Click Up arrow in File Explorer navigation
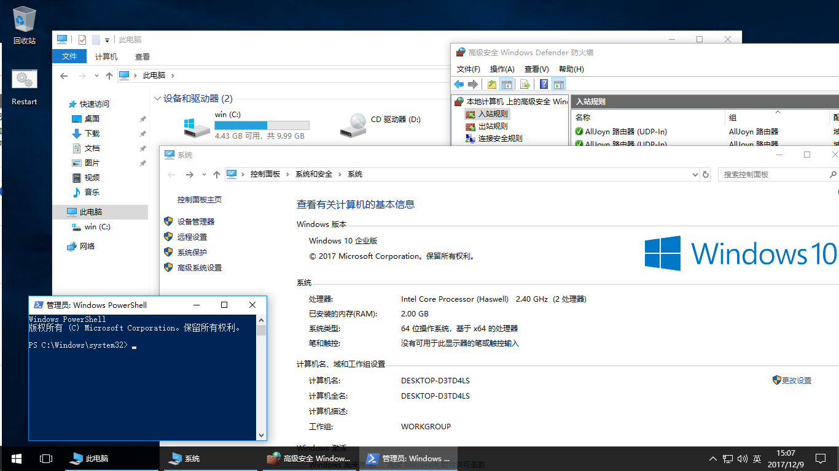The image size is (839, 471). (109, 75)
